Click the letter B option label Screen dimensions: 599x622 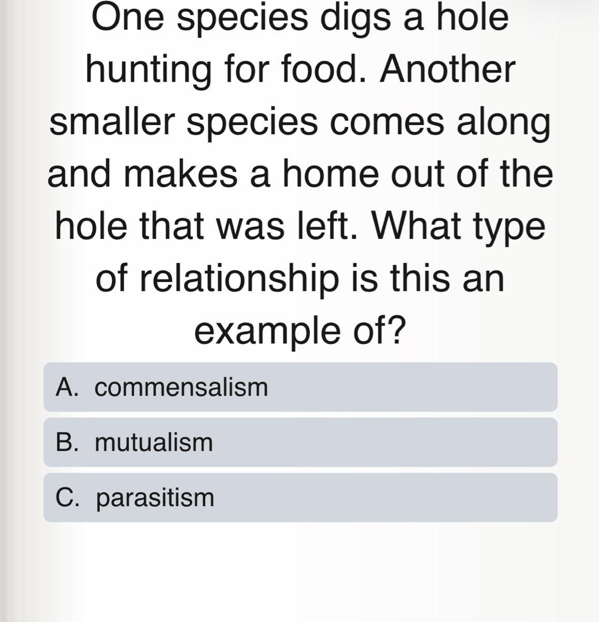click(x=65, y=443)
